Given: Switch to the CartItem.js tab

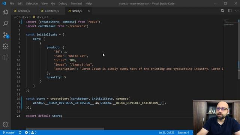Looking at the screenshot, I should [x=52, y=11].
